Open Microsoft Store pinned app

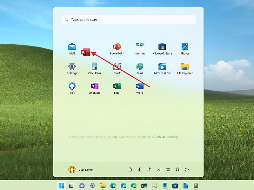coord(162,49)
